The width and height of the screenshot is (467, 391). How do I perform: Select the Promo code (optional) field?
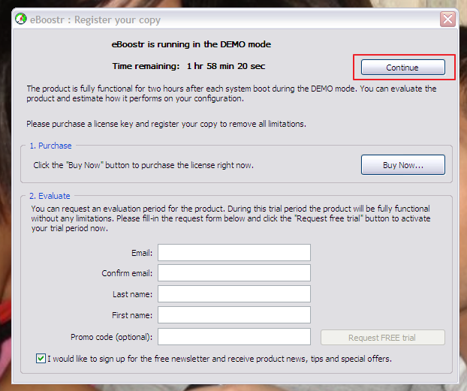click(x=234, y=336)
